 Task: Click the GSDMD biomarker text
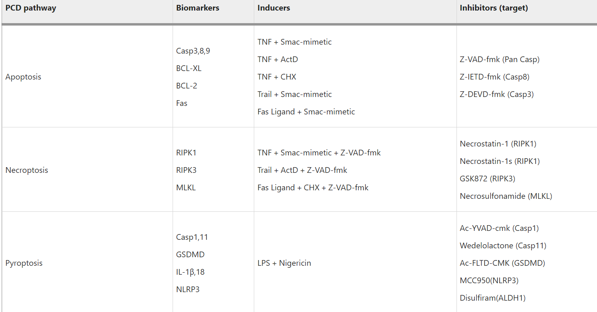190,255
